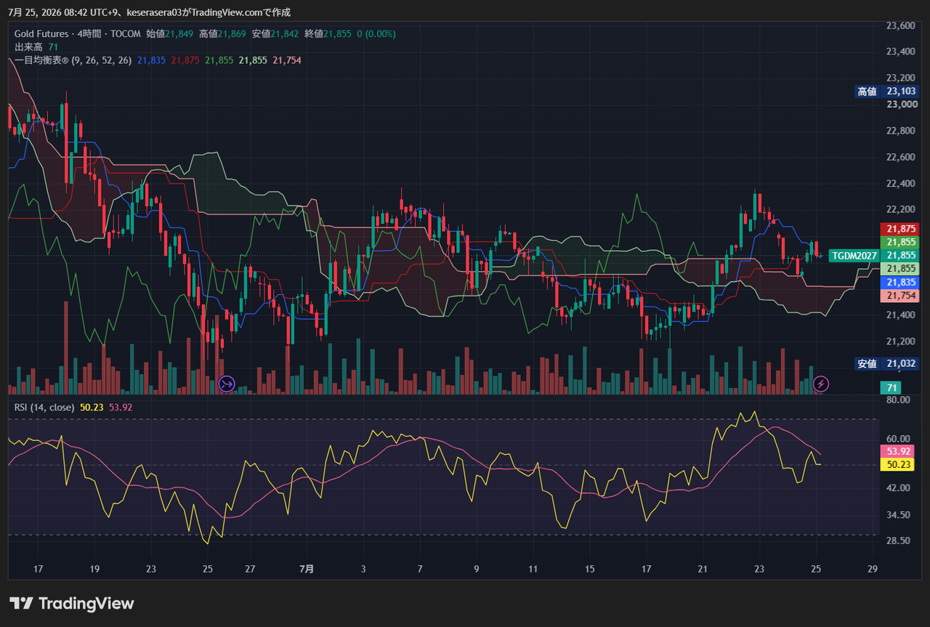Click the 21,200 price scale tick
The width and height of the screenshot is (930, 627).
tap(901, 341)
